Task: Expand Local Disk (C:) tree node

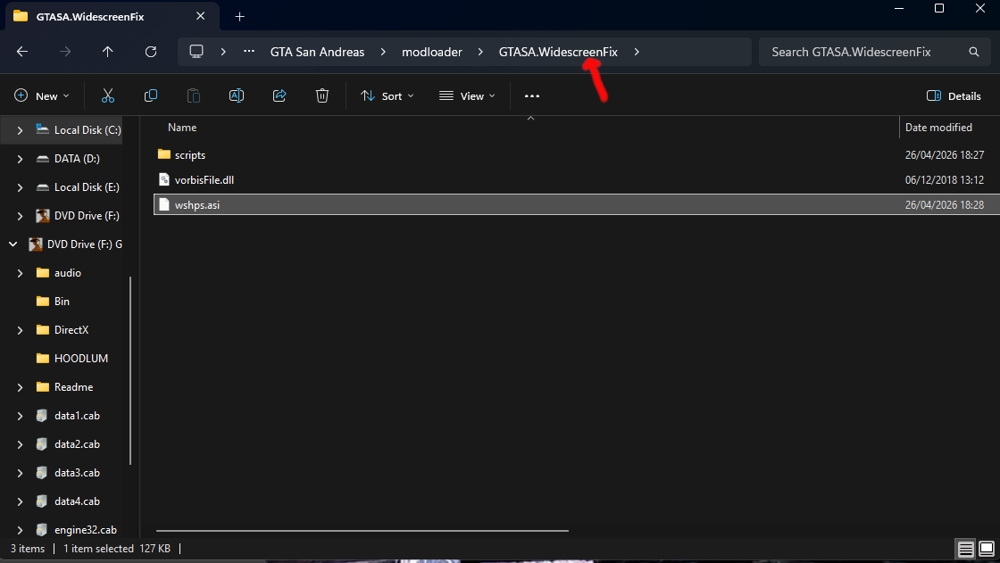Action: click(x=20, y=130)
